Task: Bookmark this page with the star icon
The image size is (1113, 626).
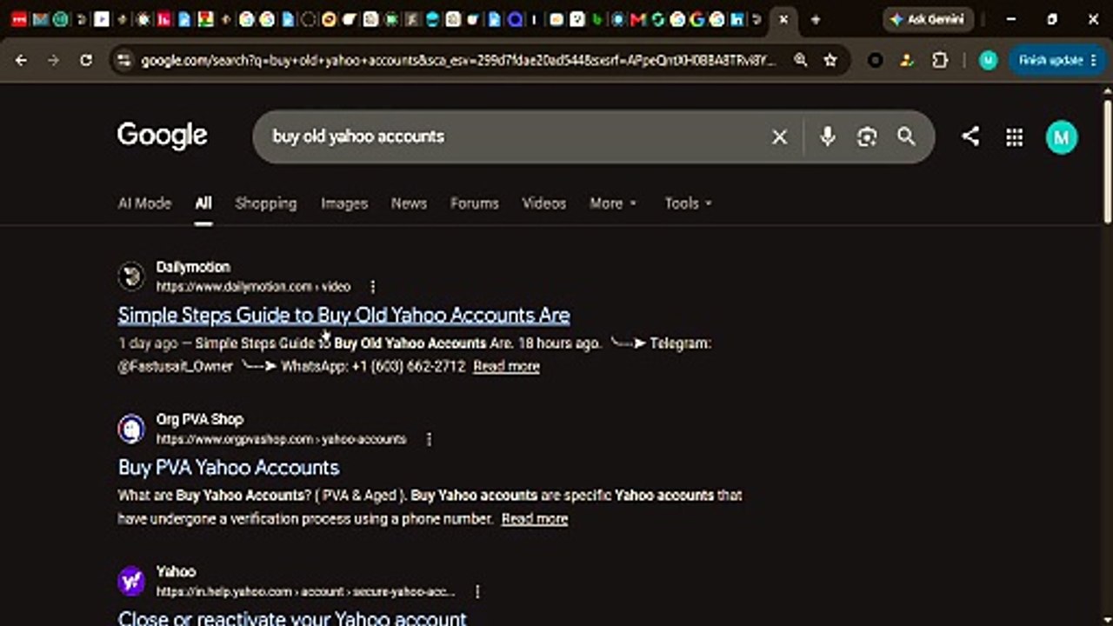Action: pyautogui.click(x=830, y=60)
